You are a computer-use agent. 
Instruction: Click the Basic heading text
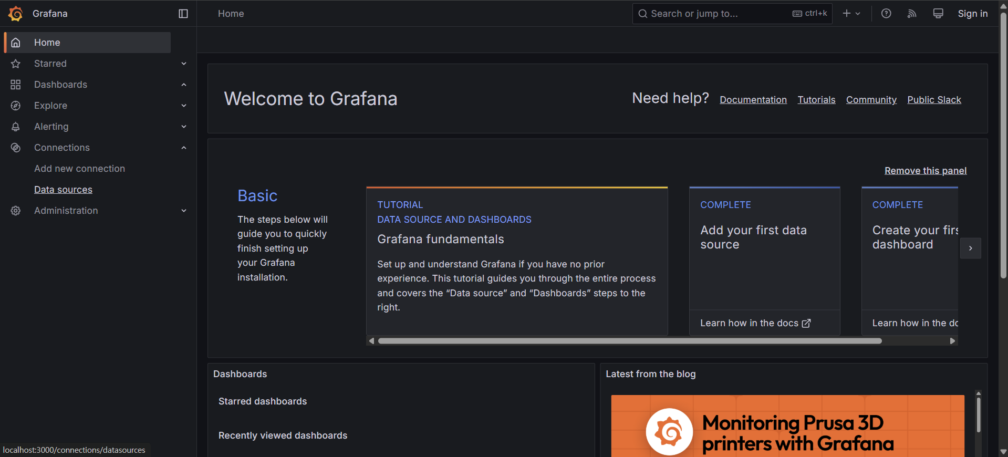257,196
